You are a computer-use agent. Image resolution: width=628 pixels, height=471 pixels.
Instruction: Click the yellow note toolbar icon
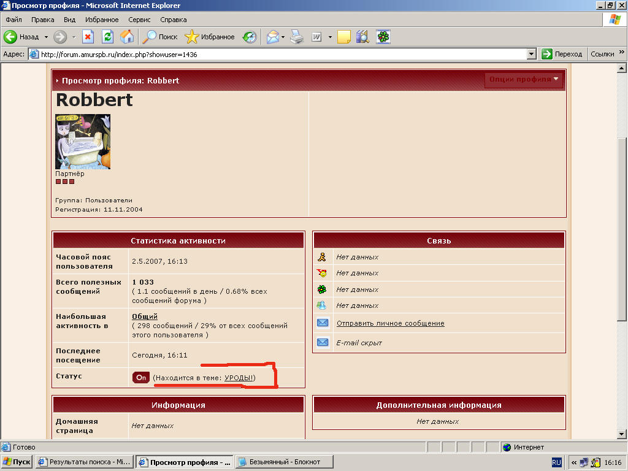[343, 37]
